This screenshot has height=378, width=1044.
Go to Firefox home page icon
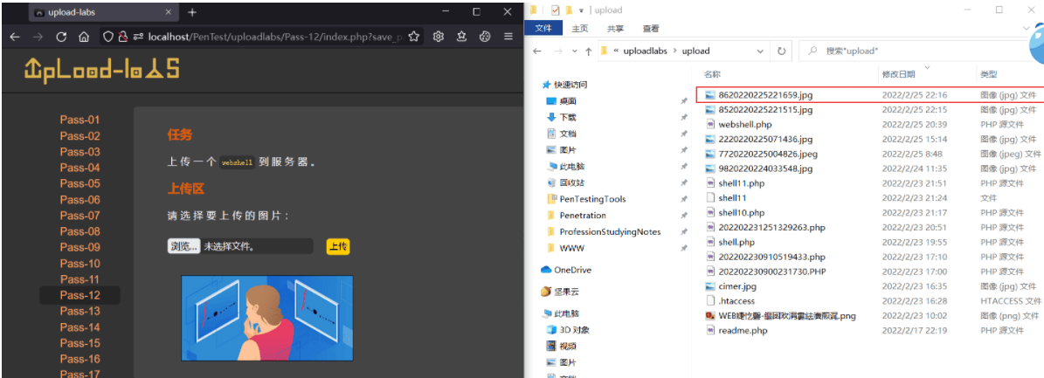tap(84, 38)
